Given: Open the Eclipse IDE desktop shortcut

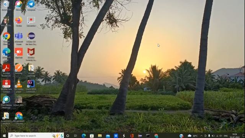Looking at the screenshot, I should coord(31,38).
